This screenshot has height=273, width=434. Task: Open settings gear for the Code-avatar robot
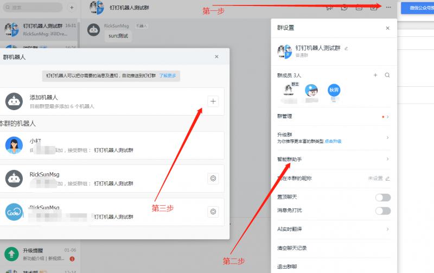coord(213,212)
